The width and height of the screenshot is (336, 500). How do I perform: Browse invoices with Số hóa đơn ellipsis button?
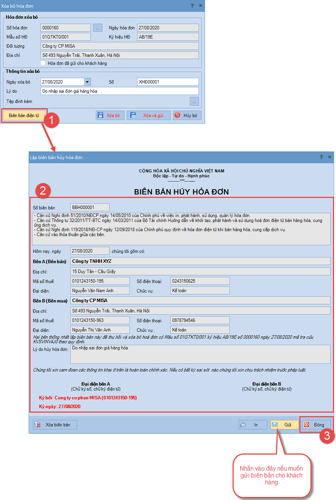98,27
